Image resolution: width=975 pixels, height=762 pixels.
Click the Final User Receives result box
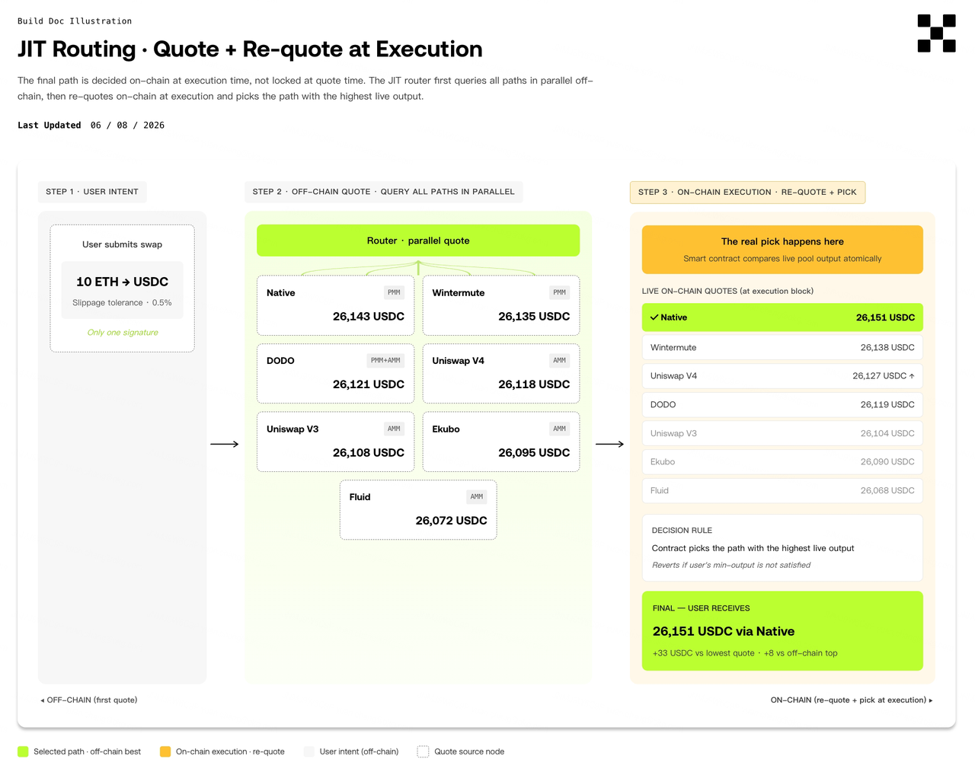[x=782, y=631]
